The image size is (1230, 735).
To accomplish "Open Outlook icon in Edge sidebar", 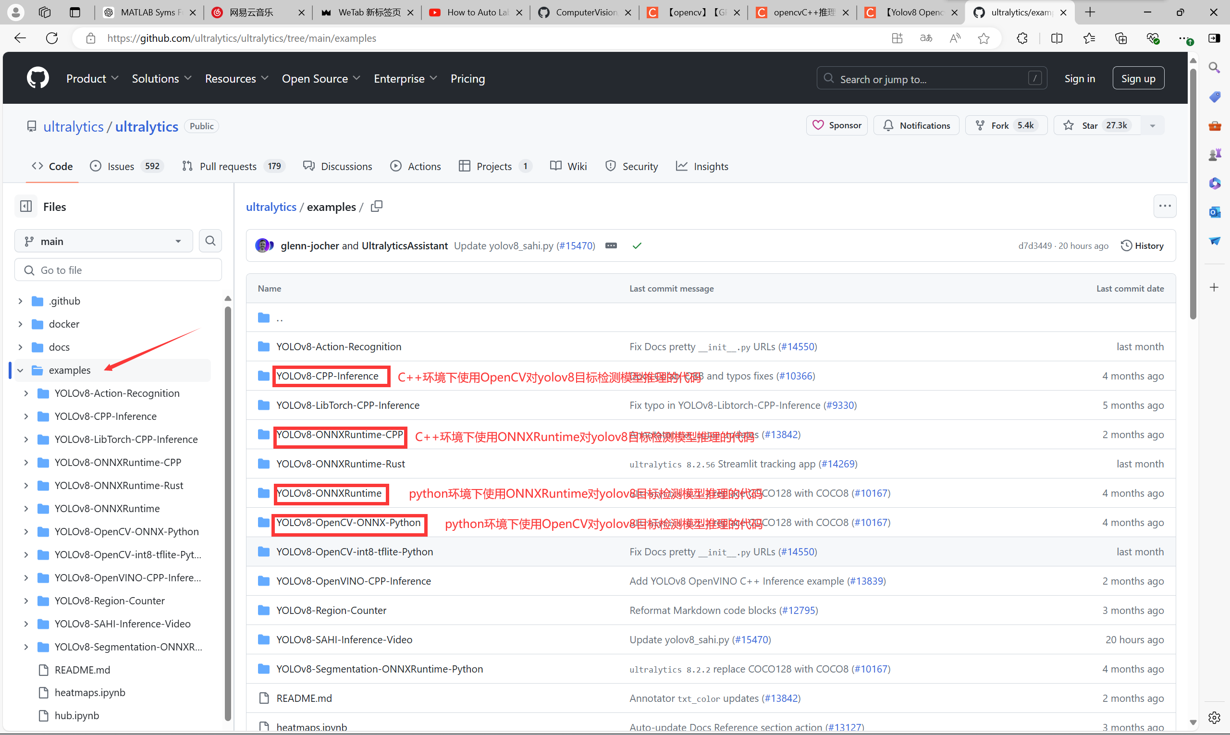I will click(x=1215, y=212).
